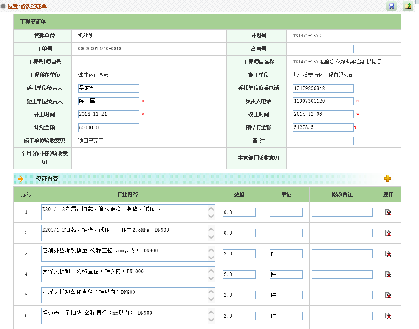Edit row 4 大浮头拆卸 textarea
This screenshot has width=419, height=329.
point(128,274)
